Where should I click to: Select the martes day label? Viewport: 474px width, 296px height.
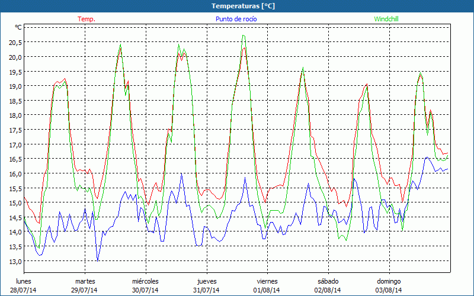[x=85, y=281]
